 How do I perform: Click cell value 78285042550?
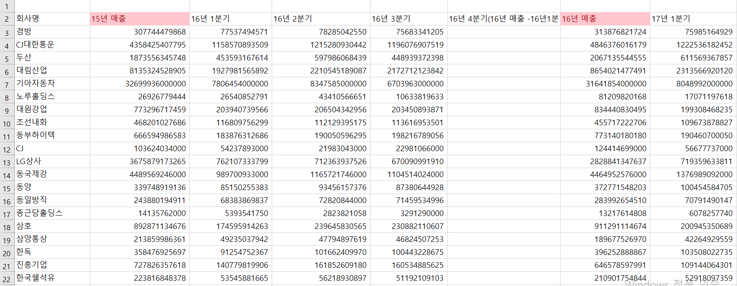[321, 32]
